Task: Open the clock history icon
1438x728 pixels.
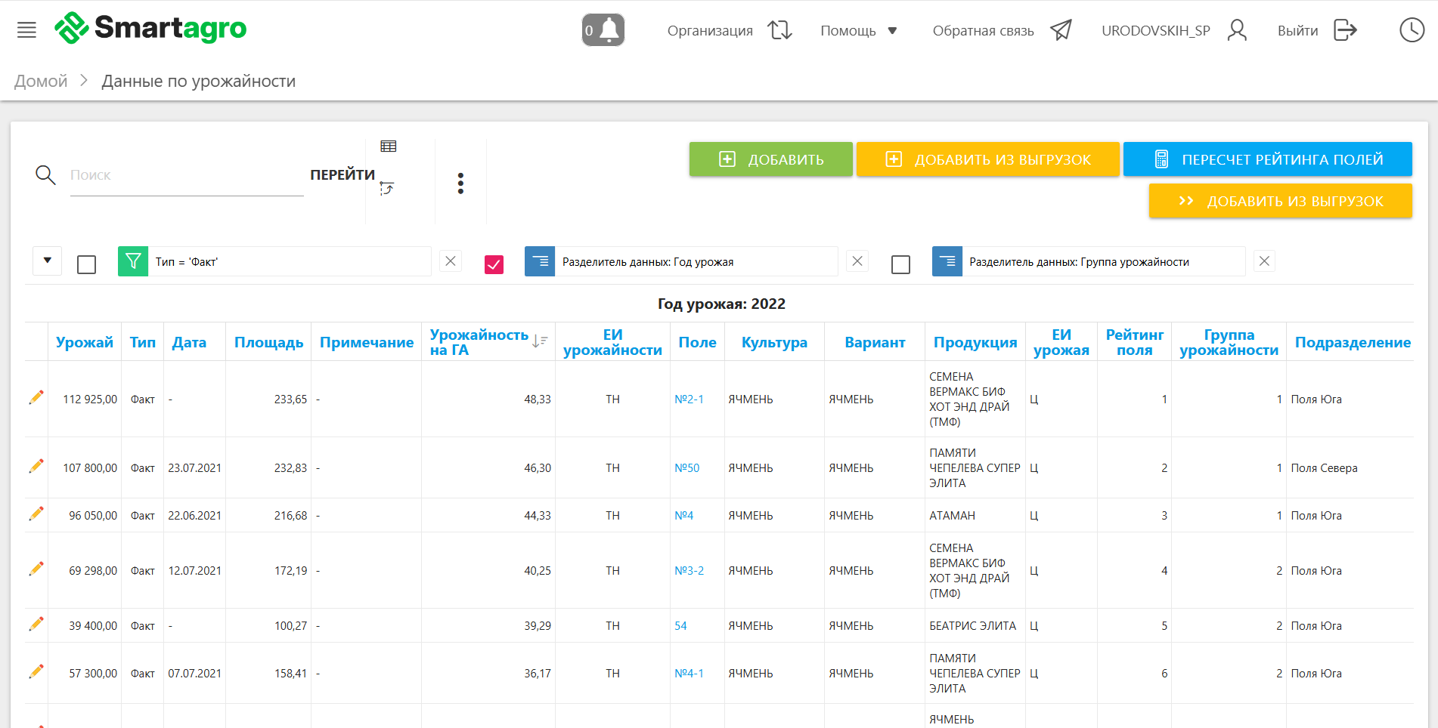Action: pos(1412,30)
